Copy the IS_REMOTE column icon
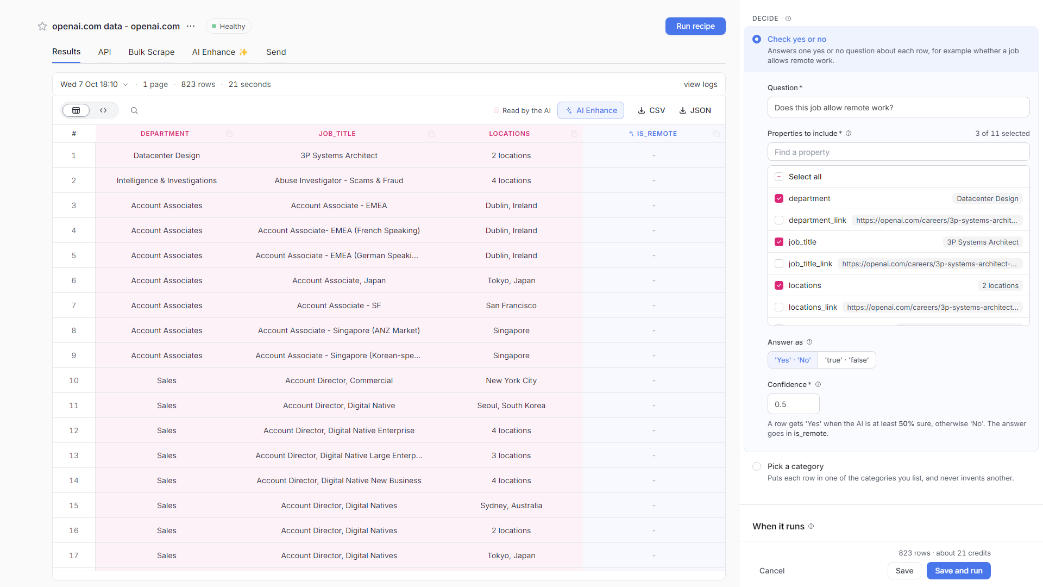1043x587 pixels. point(717,134)
